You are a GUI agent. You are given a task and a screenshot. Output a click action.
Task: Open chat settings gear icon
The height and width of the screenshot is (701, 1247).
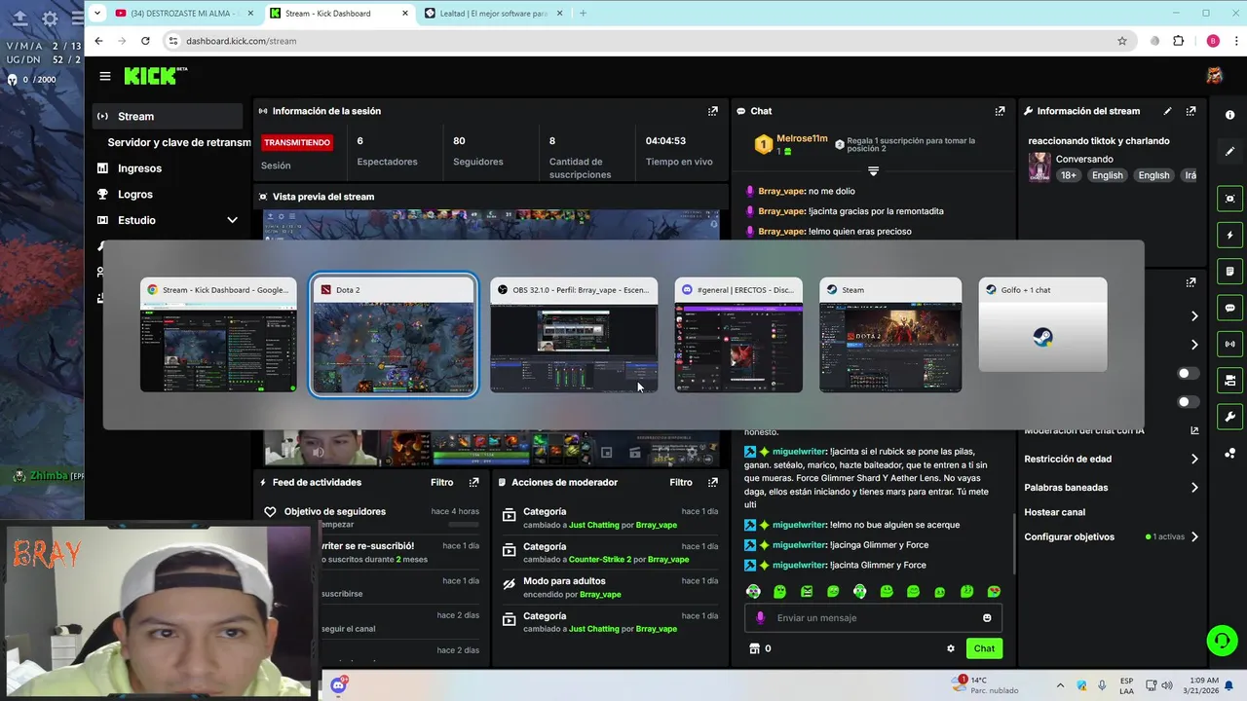coord(951,648)
